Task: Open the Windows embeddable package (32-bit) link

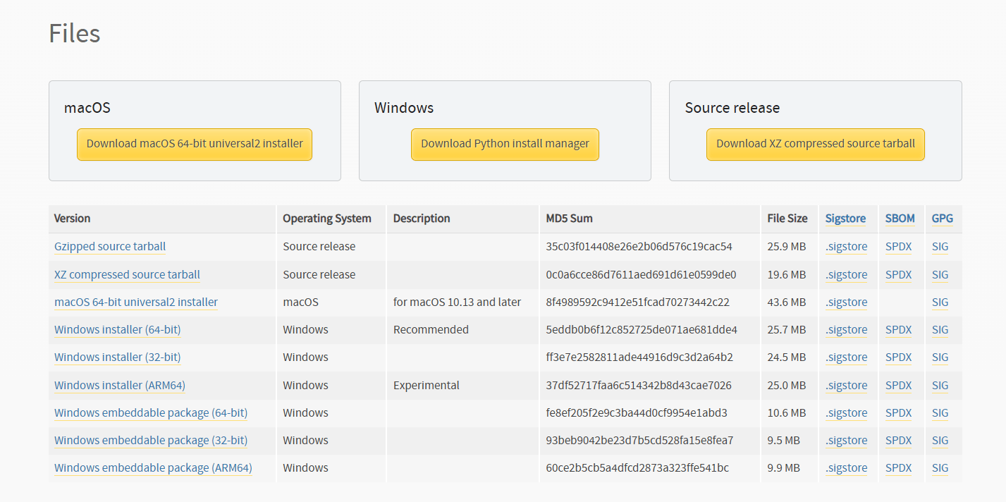Action: click(150, 440)
